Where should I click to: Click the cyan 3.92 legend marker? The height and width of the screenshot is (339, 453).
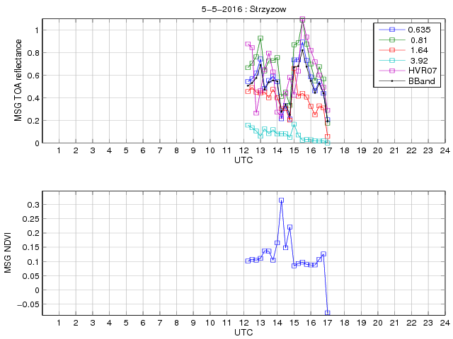tap(391, 61)
